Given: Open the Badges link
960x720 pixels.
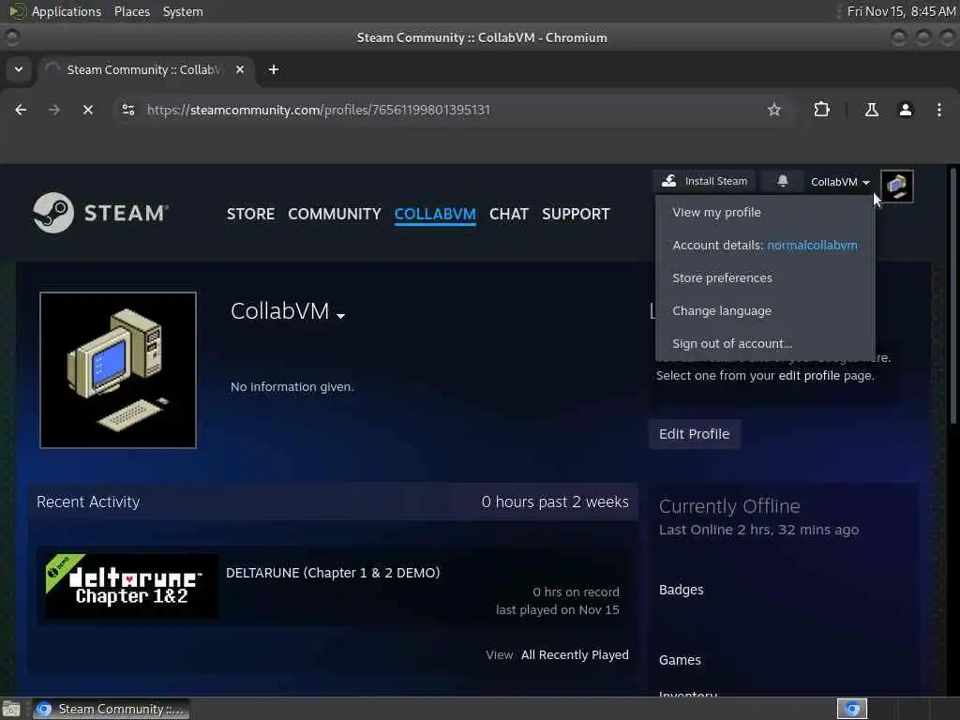Looking at the screenshot, I should click(x=681, y=590).
